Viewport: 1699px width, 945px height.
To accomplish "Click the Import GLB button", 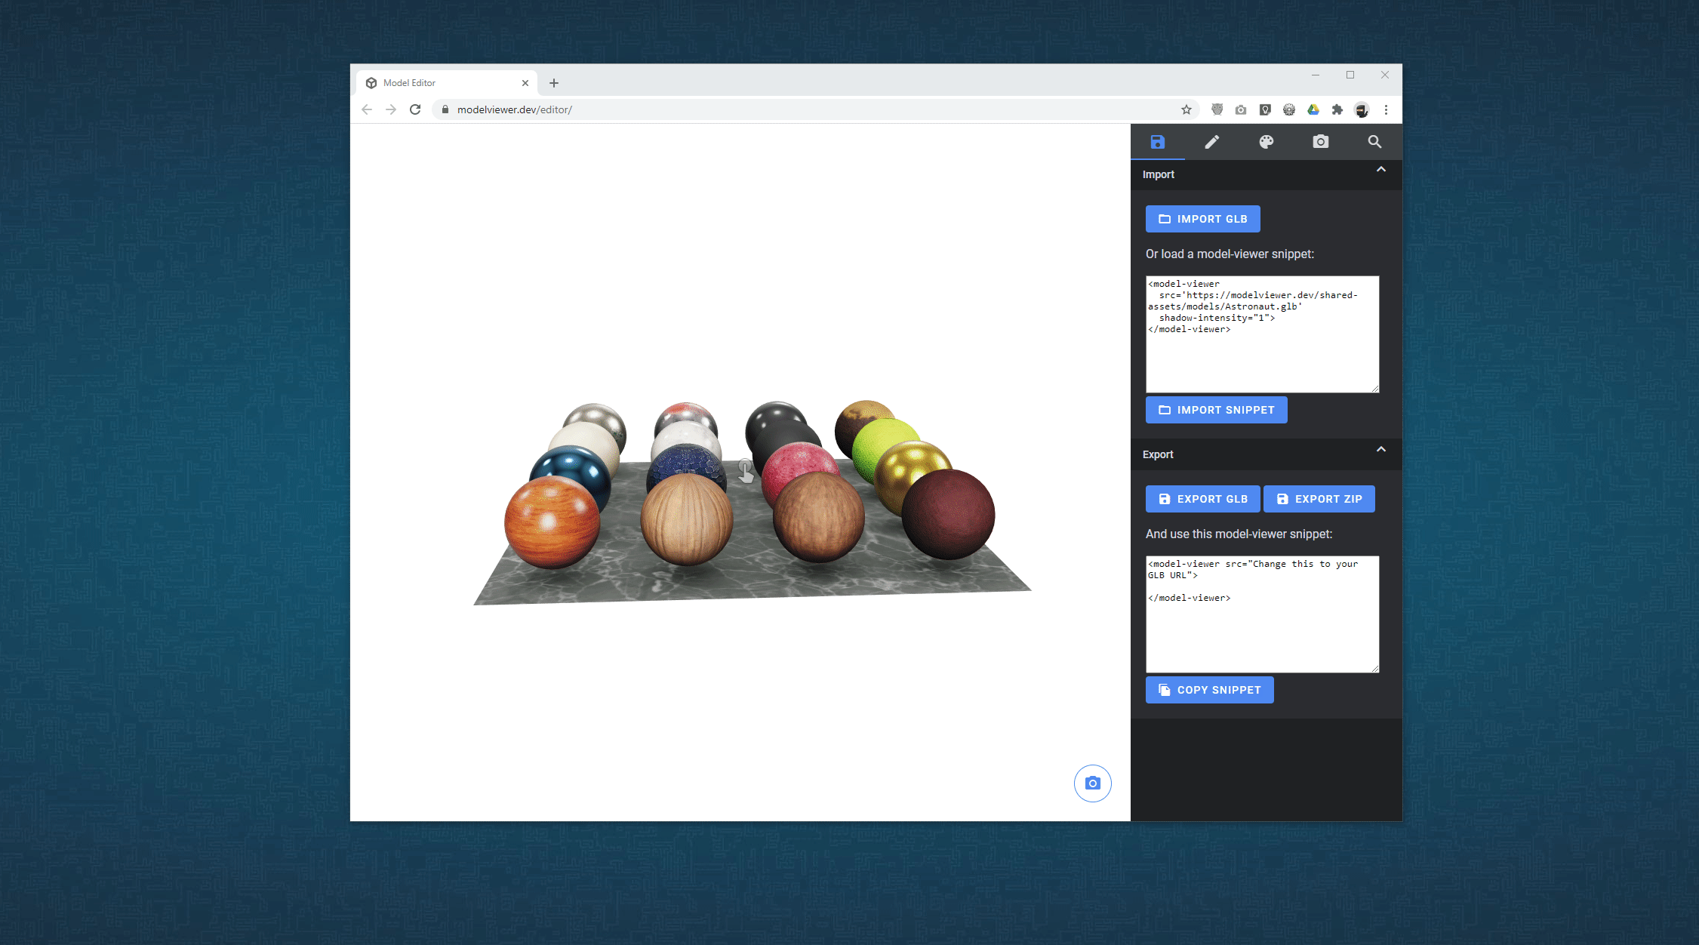I will [x=1202, y=219].
